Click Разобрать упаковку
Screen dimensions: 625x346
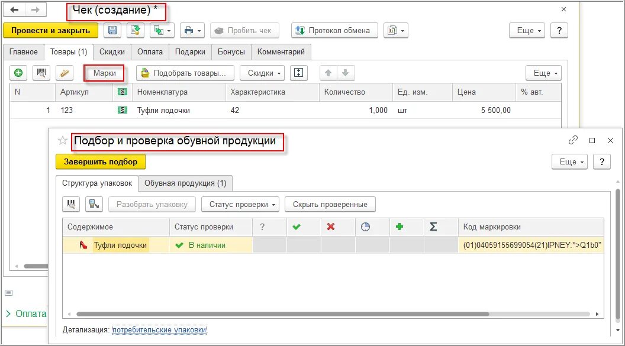(152, 204)
